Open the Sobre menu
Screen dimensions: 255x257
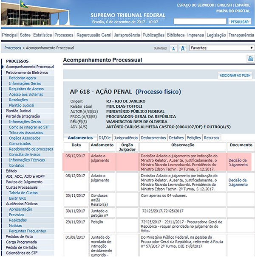25,35
